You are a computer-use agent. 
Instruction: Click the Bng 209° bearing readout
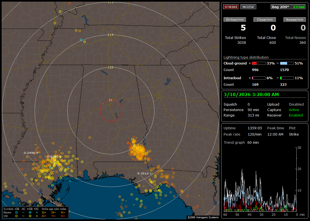tap(280, 7)
